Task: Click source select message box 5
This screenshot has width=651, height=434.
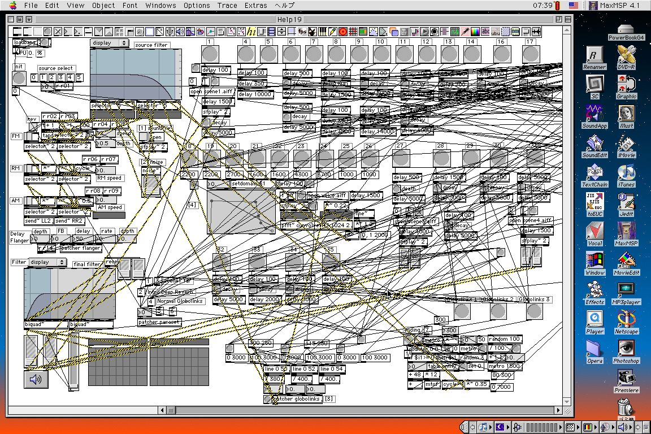Action: (x=79, y=77)
